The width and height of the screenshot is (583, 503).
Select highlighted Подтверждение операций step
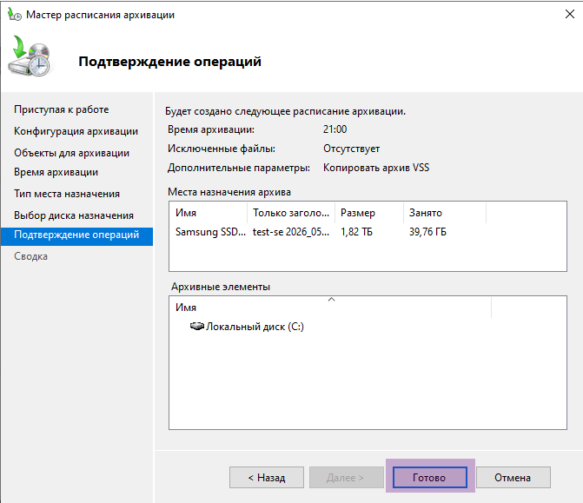pyautogui.click(x=76, y=236)
